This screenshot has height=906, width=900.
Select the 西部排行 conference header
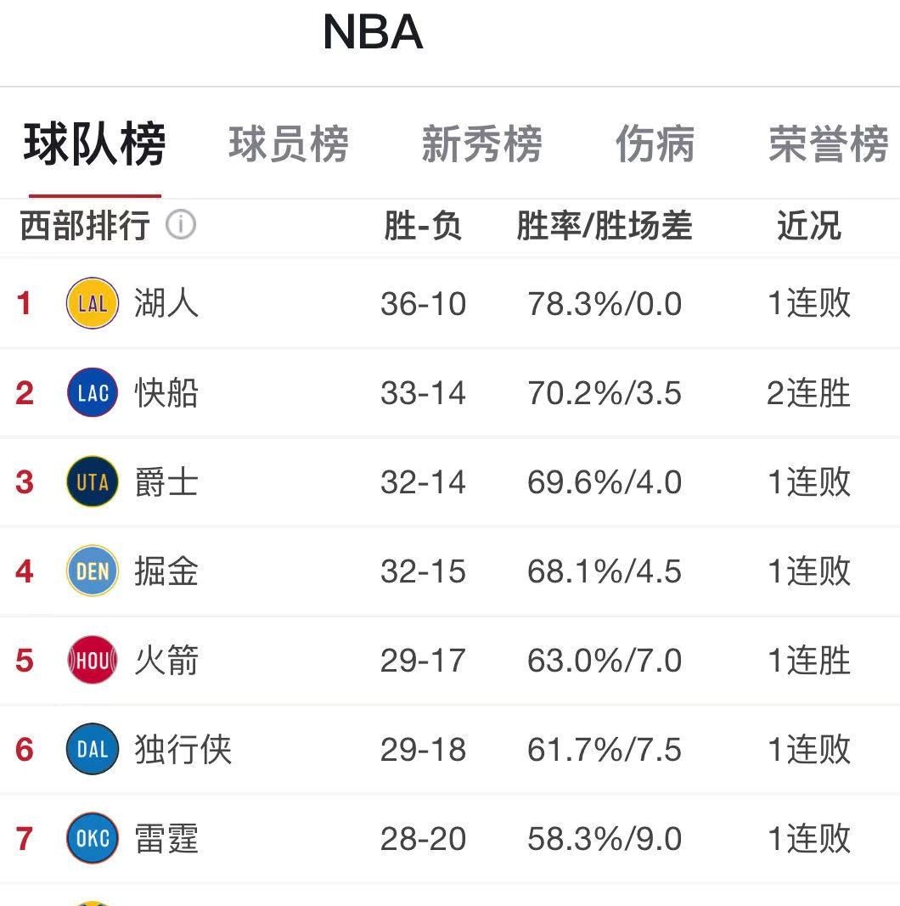pyautogui.click(x=85, y=225)
